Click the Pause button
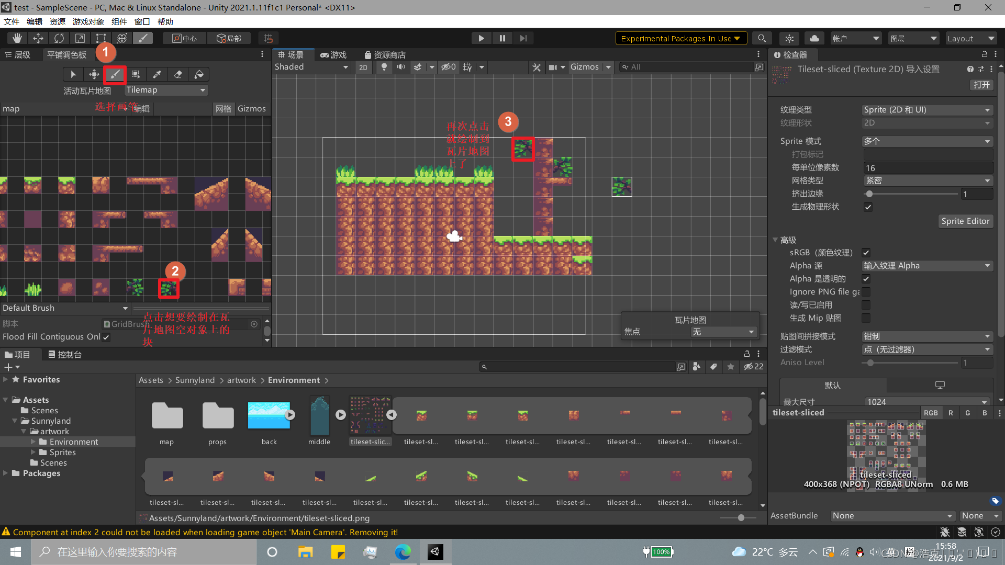 tap(502, 38)
